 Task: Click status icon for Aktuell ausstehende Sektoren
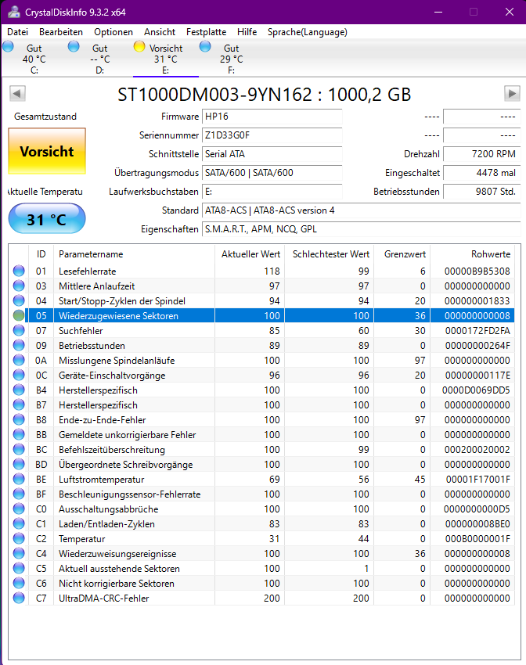coord(19,568)
